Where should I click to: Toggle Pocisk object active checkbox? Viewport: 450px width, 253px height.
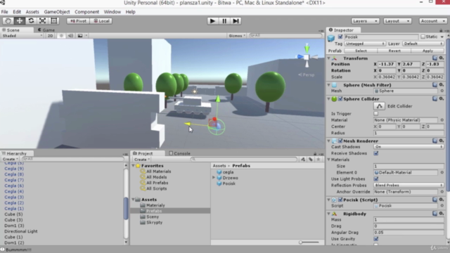tap(340, 37)
